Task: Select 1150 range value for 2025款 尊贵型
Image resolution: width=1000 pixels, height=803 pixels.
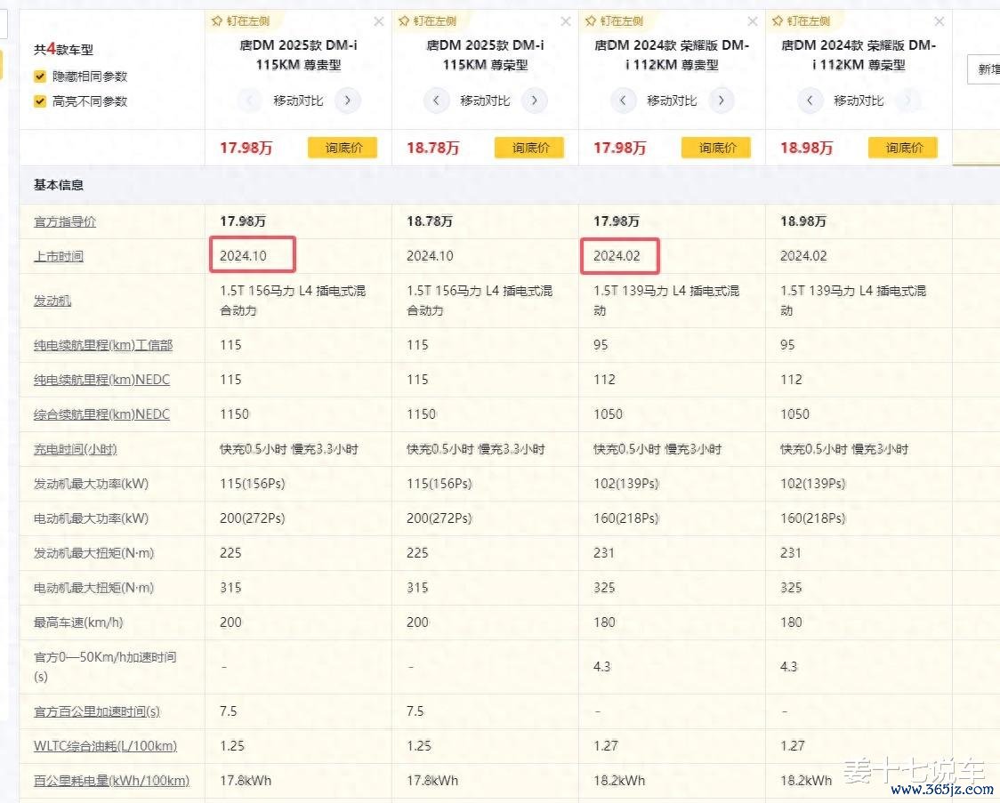Action: (x=235, y=414)
